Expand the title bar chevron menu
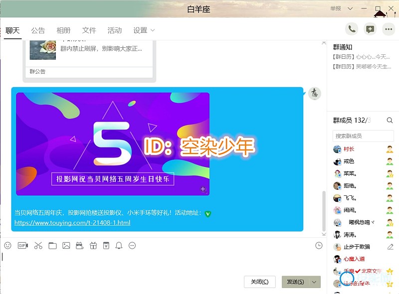The image size is (399, 294). (350, 8)
